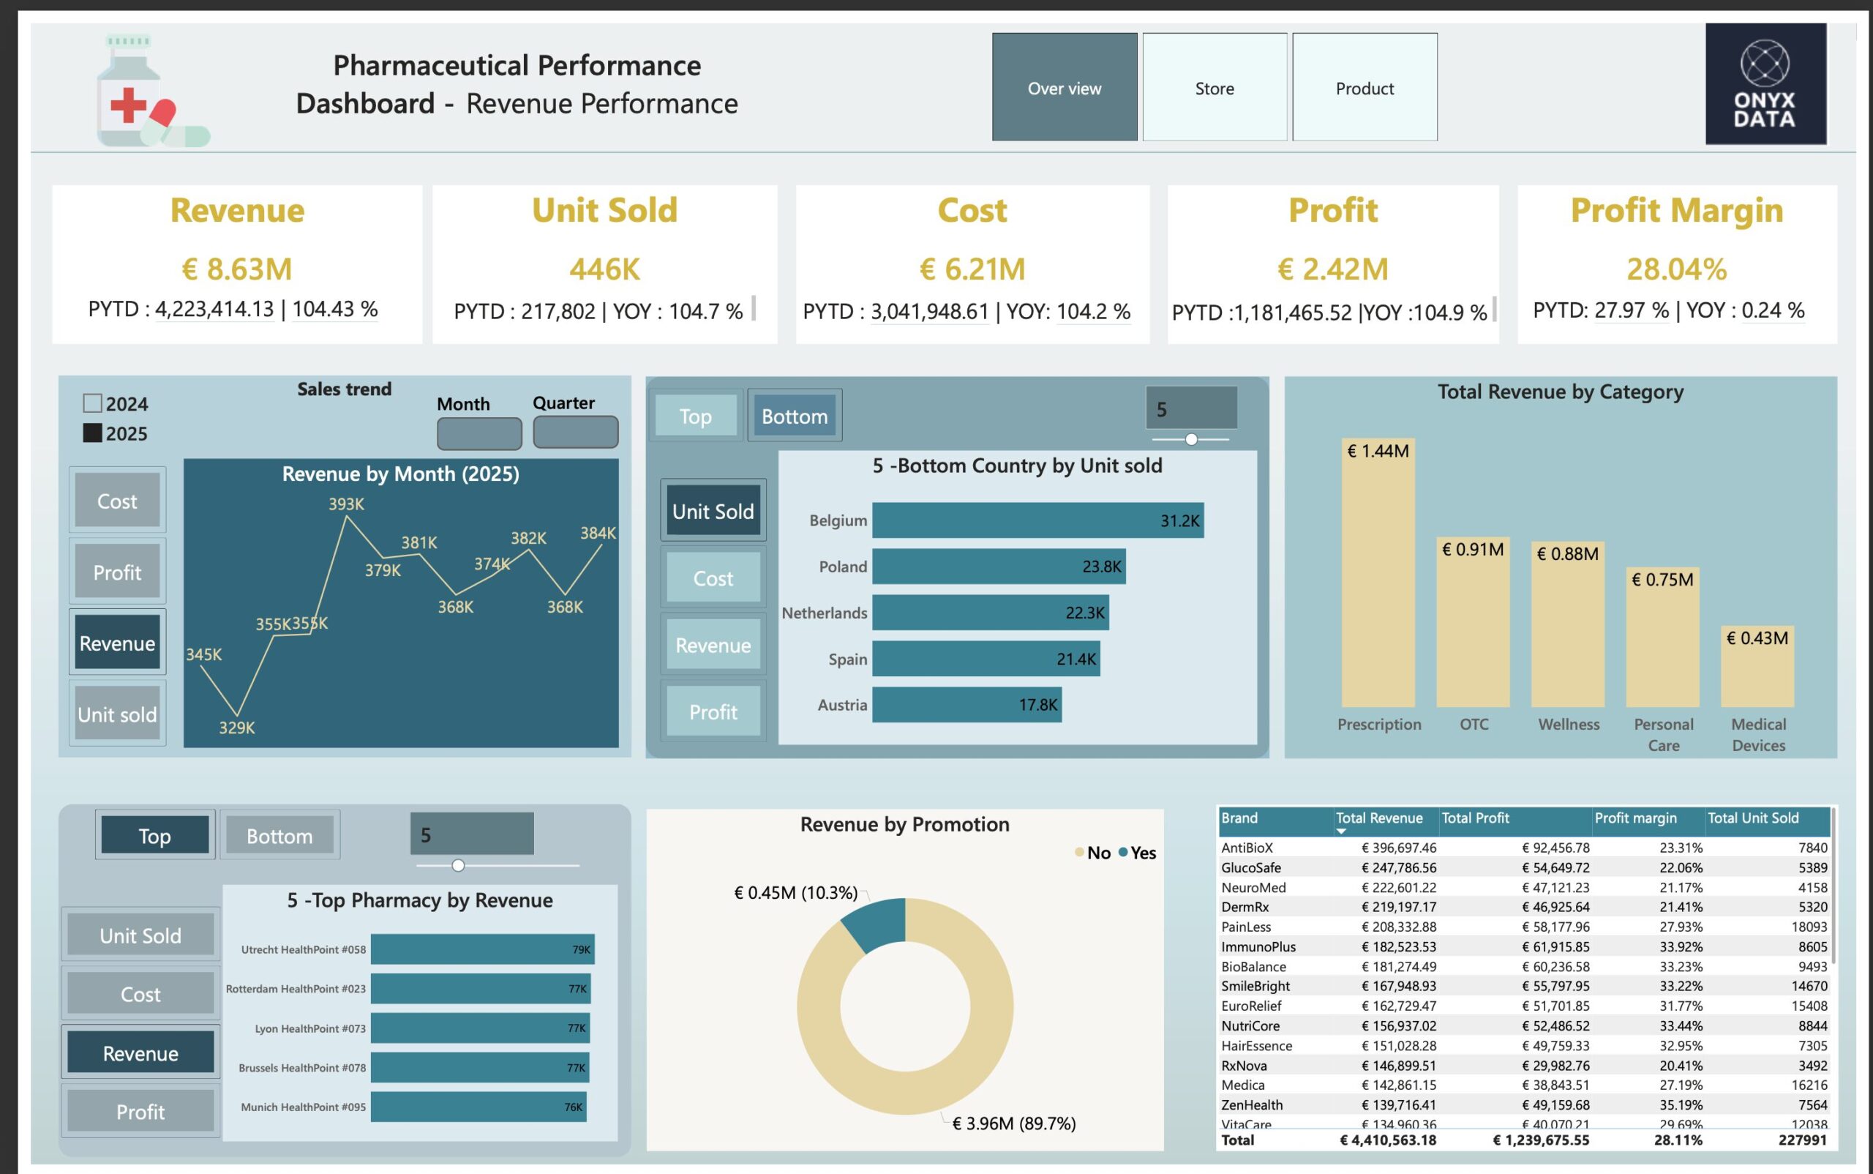Viewport: 1873px width, 1174px height.
Task: Switch country chart metric to Revenue
Action: [x=712, y=645]
